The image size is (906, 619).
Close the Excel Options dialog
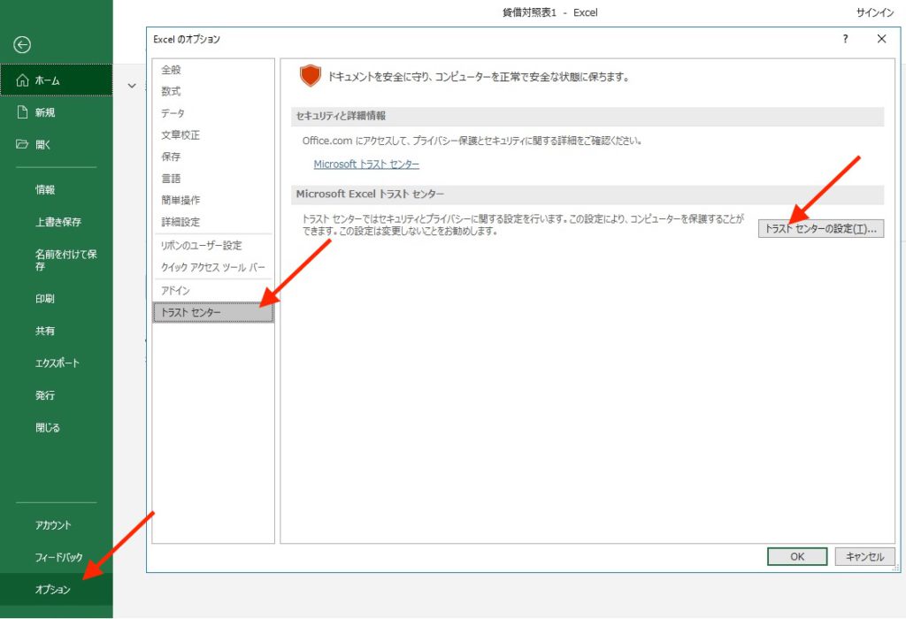(x=881, y=39)
